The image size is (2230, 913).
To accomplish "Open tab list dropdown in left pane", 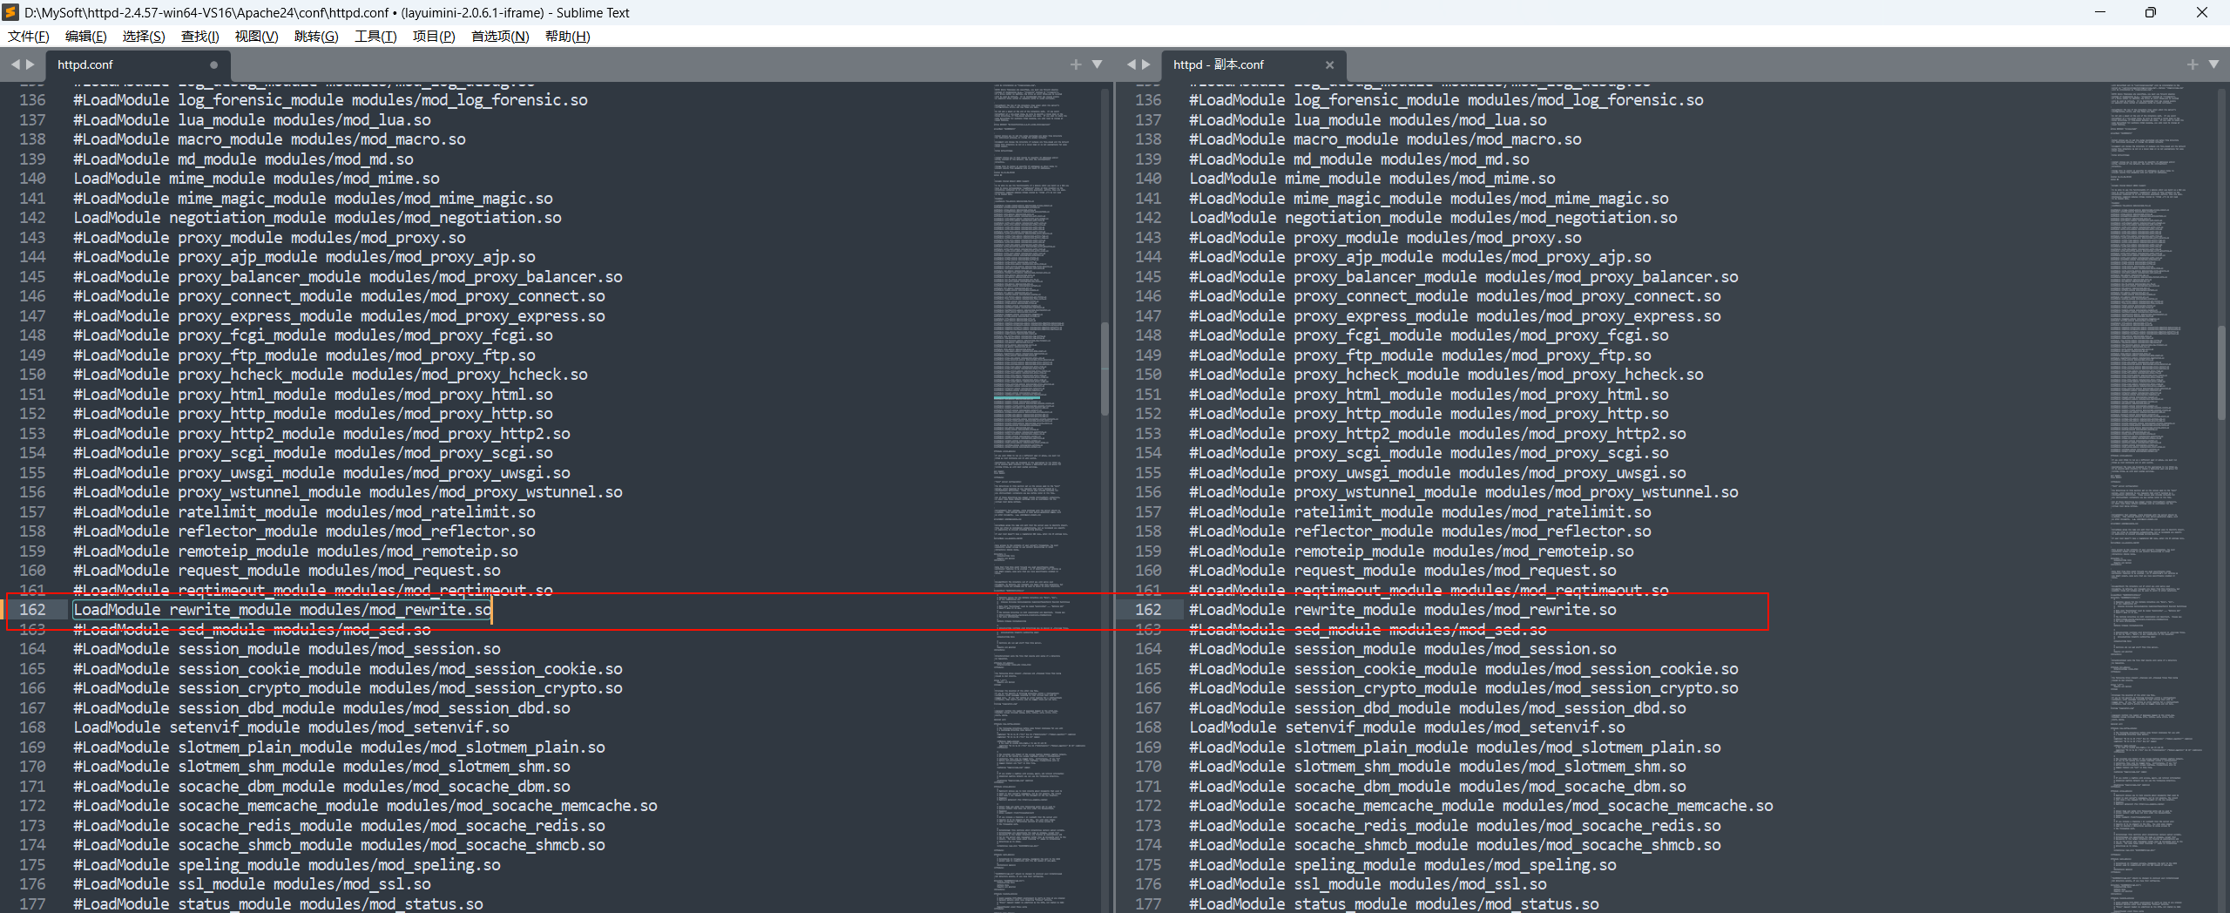I will click(x=1098, y=64).
